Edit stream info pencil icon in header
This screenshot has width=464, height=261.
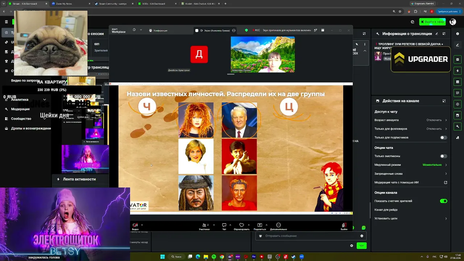[437, 34]
